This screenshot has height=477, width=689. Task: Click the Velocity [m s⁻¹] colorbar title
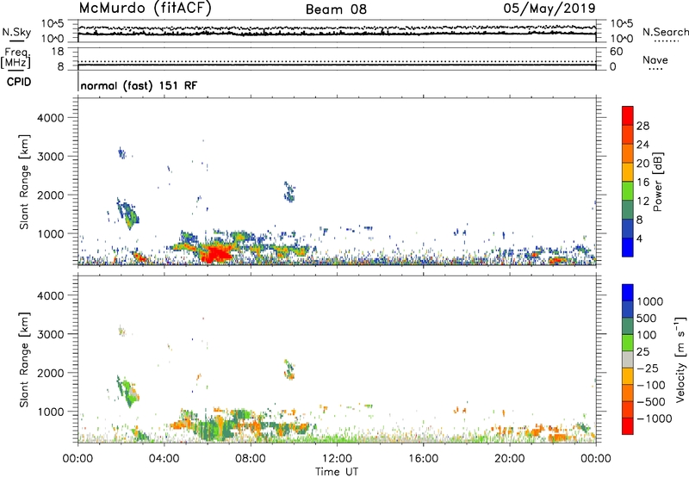tap(680, 359)
